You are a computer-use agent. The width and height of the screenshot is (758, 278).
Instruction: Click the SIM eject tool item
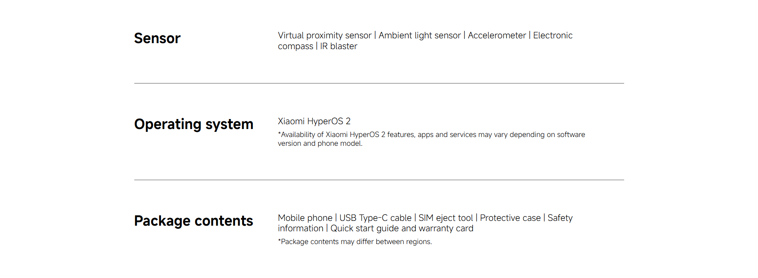click(446, 218)
